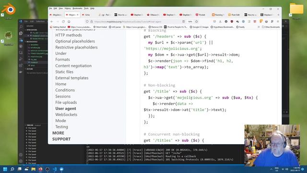
Task: Open Windows taskbar search
Action: coord(12,169)
